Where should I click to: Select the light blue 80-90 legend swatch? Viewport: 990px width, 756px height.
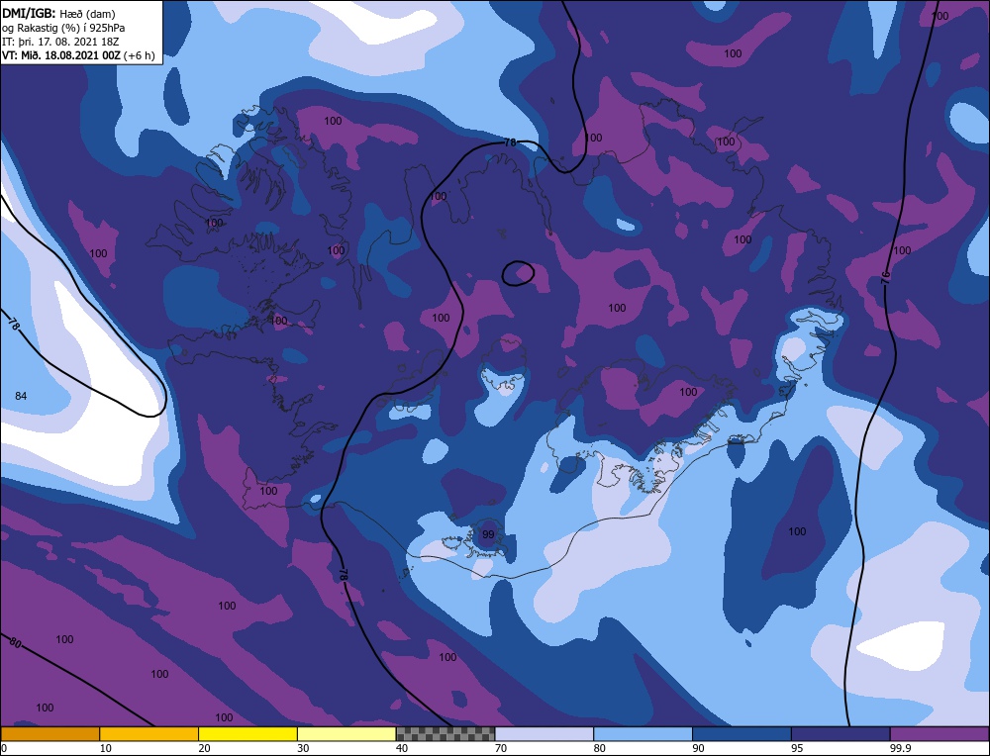coord(643,734)
